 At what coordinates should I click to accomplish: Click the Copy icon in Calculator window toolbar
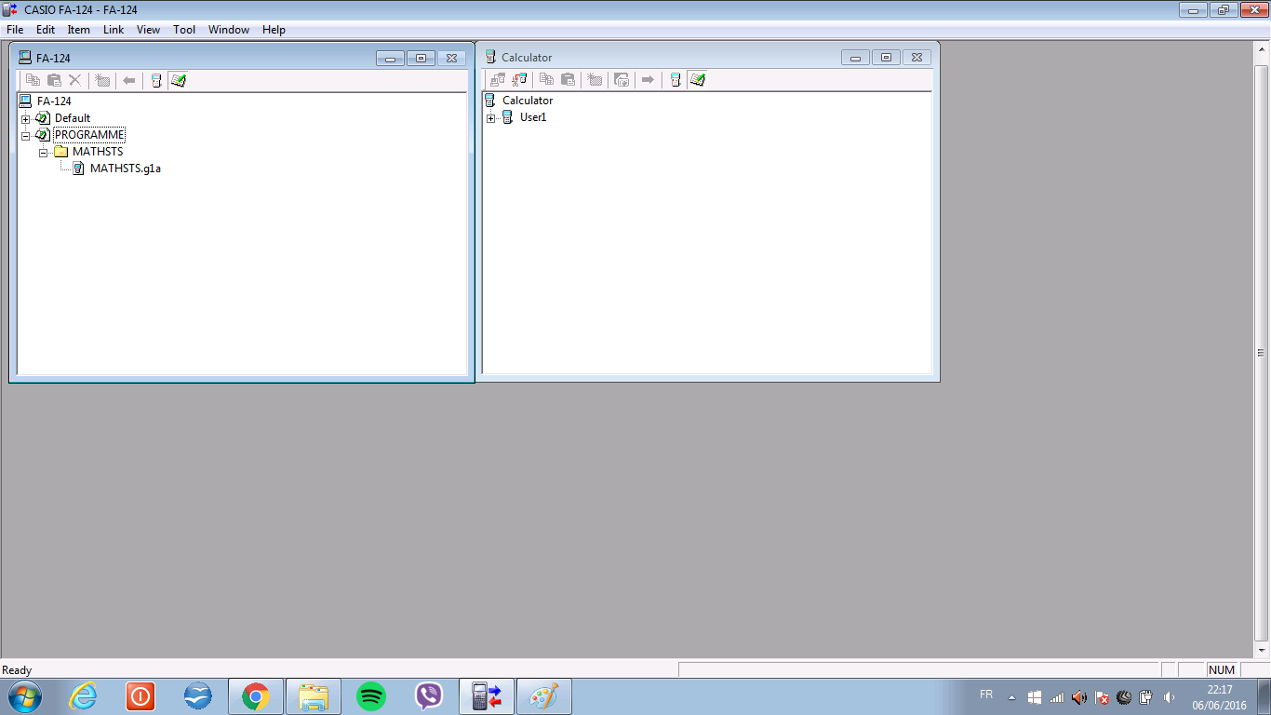[x=547, y=81]
